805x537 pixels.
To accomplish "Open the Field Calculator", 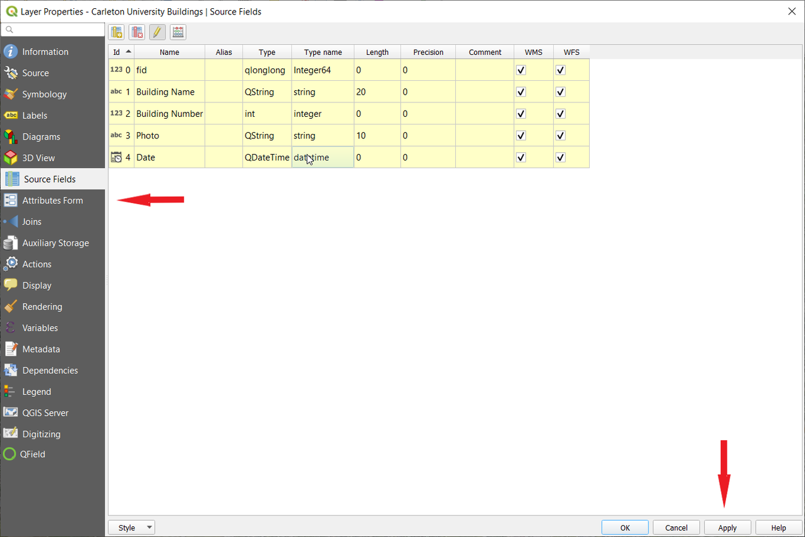I will [x=178, y=32].
